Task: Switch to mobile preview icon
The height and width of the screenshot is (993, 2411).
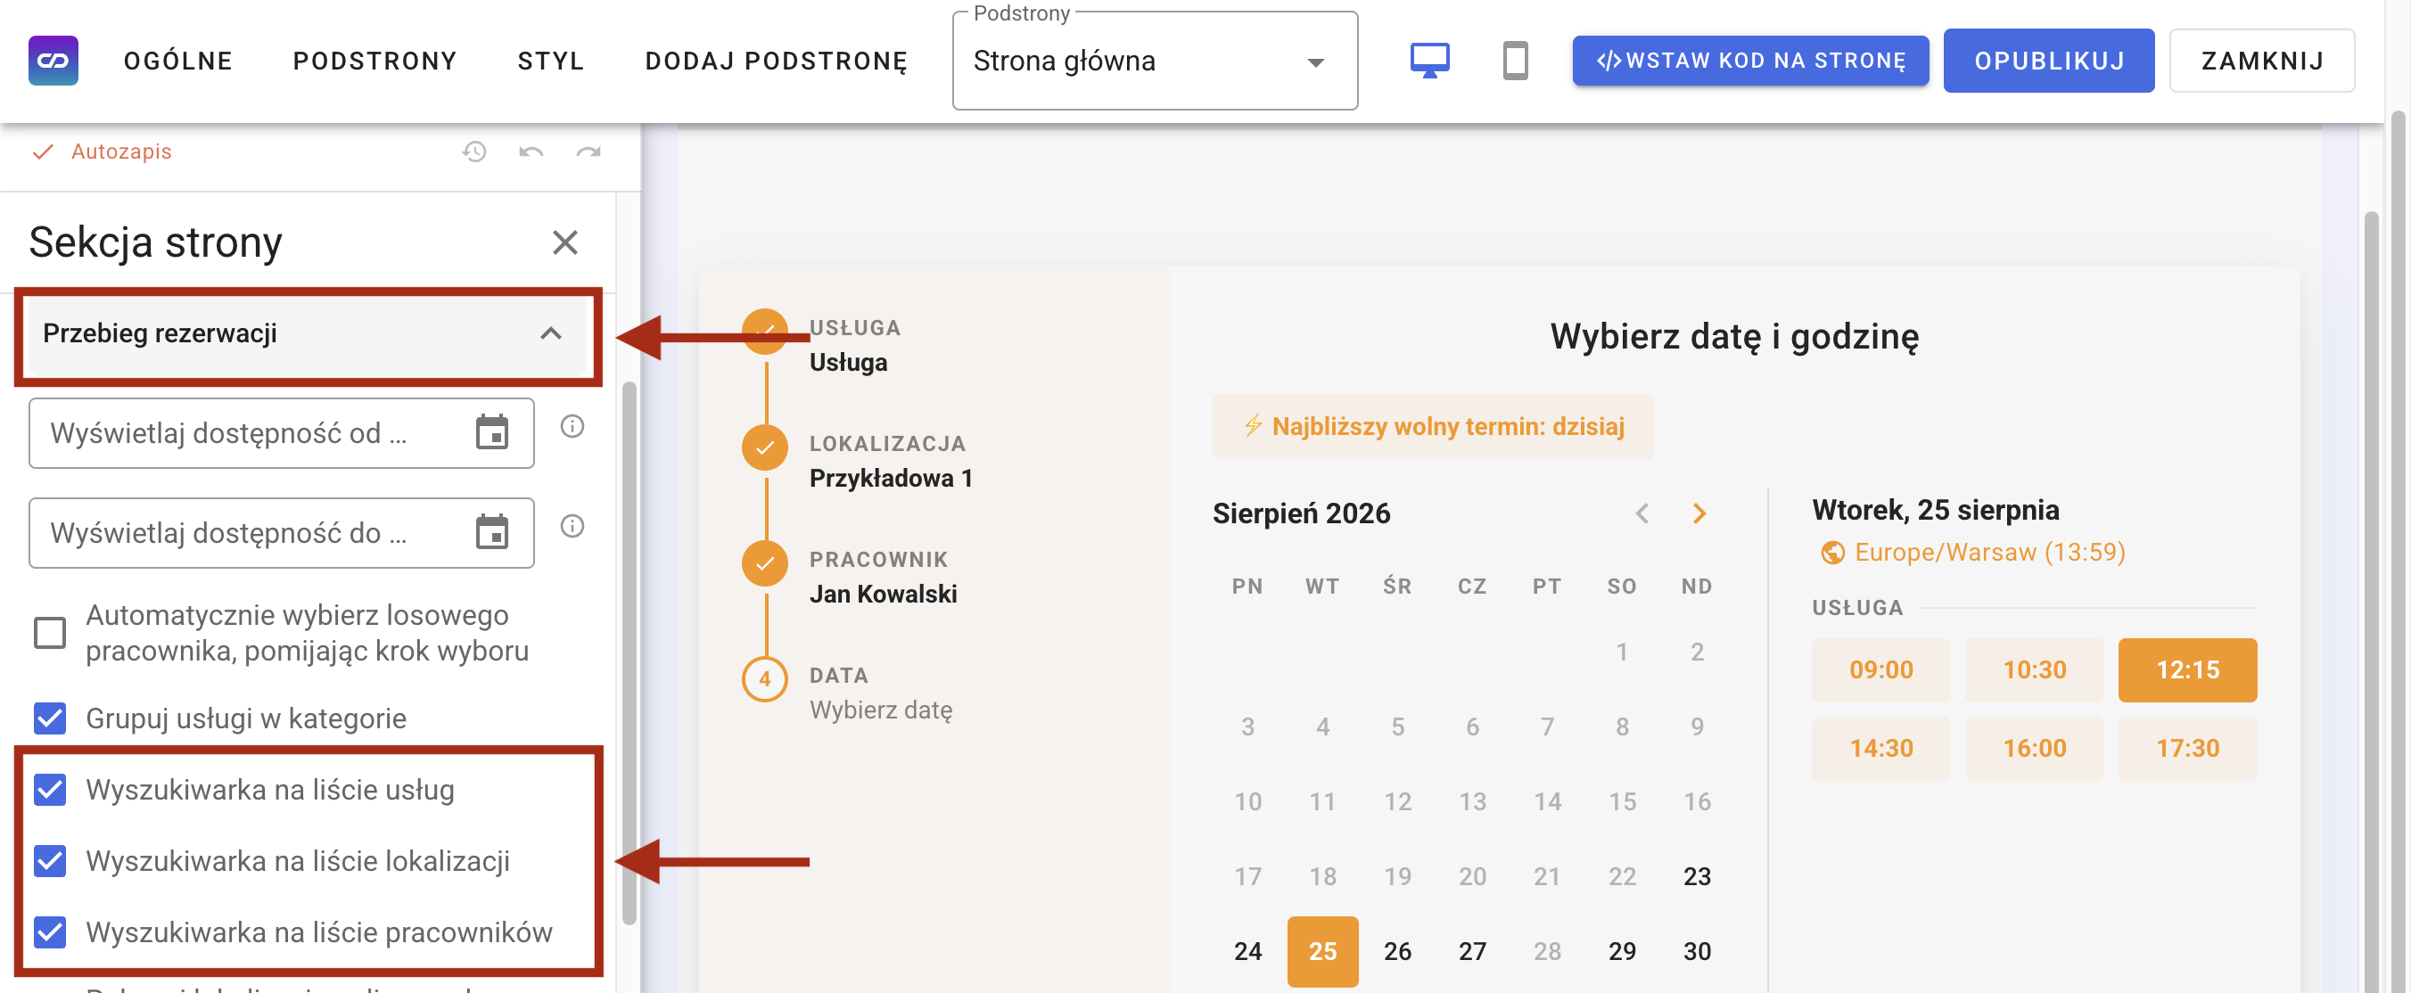Action: (x=1515, y=61)
